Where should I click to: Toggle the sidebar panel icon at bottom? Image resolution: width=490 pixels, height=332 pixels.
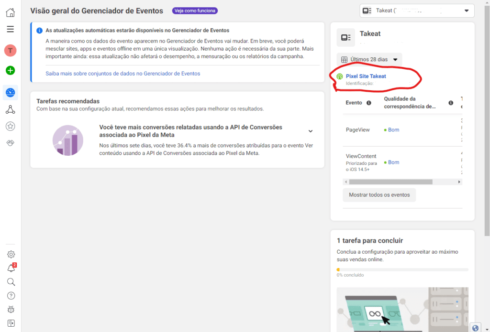(x=11, y=323)
